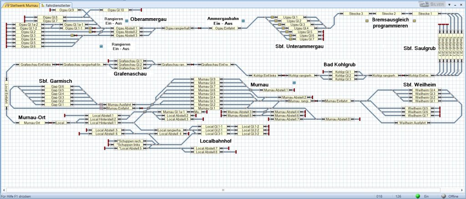The height and width of the screenshot is (199, 466).
Task: Select the Murnau Gl.9 block
Action: pos(207,79)
